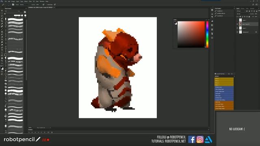
Task: Toggle lock position icon in Layers
Action: (x=245, y=17)
